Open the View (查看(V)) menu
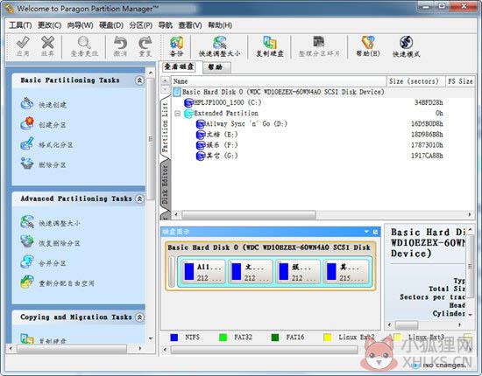The image size is (482, 376). (x=190, y=25)
